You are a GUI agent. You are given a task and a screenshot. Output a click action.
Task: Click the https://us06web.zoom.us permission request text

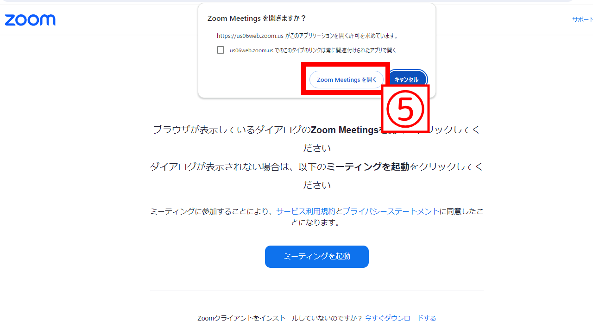[308, 36]
